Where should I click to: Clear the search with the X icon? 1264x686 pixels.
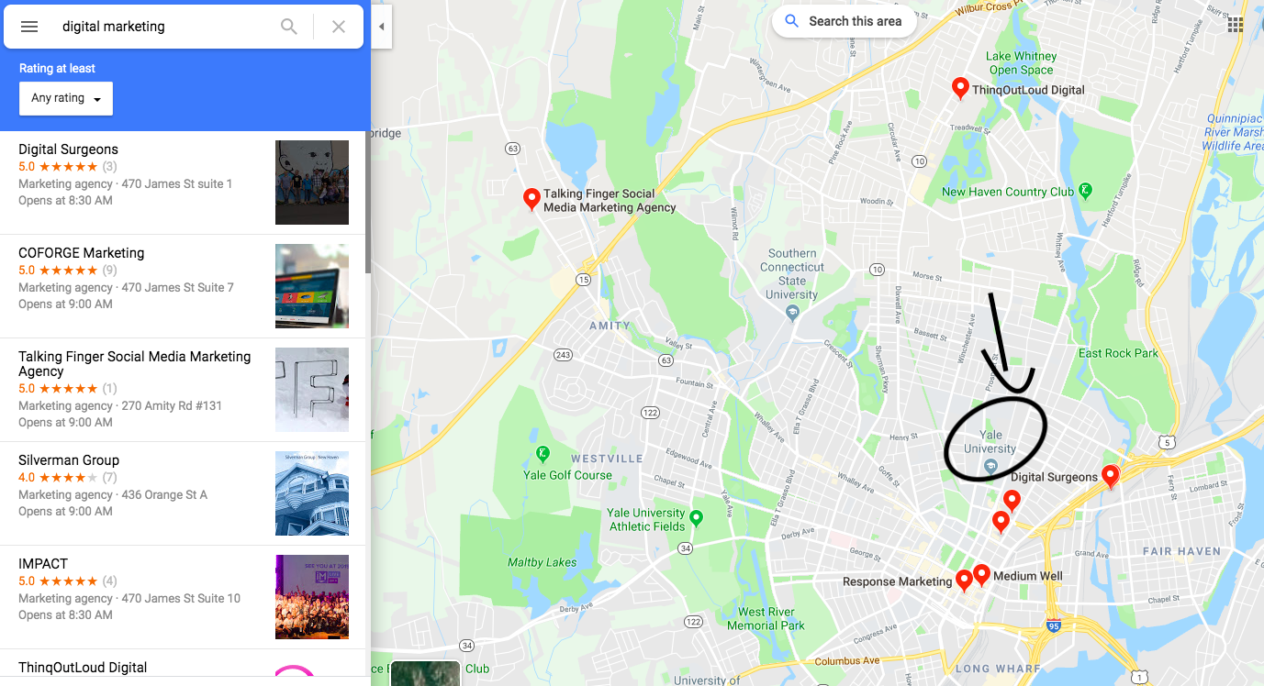[339, 27]
